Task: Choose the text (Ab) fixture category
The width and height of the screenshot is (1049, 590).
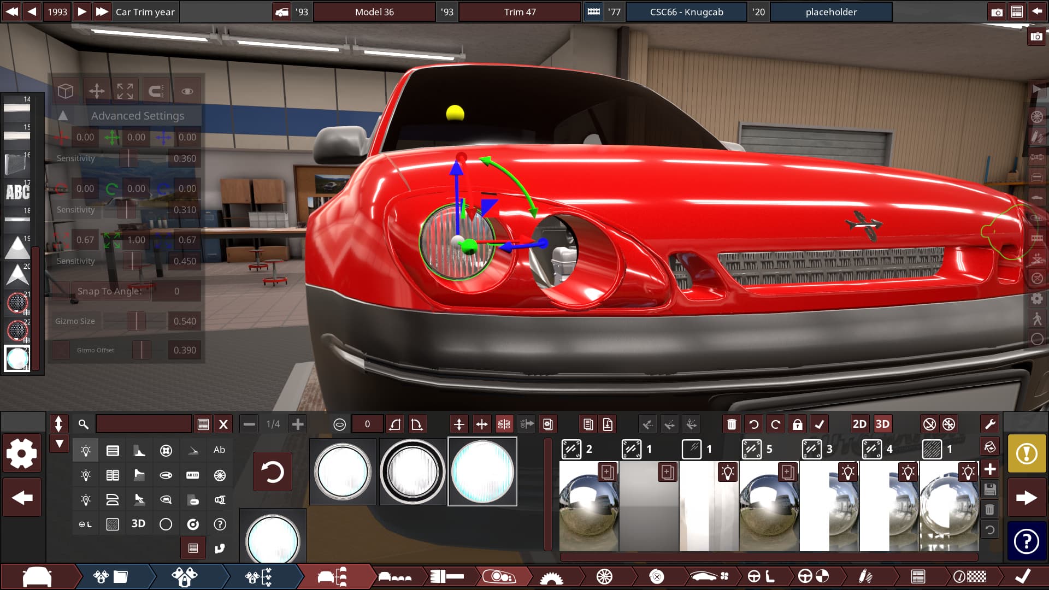Action: pyautogui.click(x=219, y=450)
